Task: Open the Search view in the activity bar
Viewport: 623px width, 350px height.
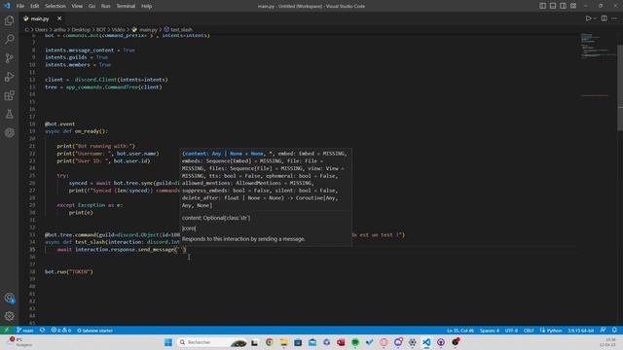Action: (9, 39)
